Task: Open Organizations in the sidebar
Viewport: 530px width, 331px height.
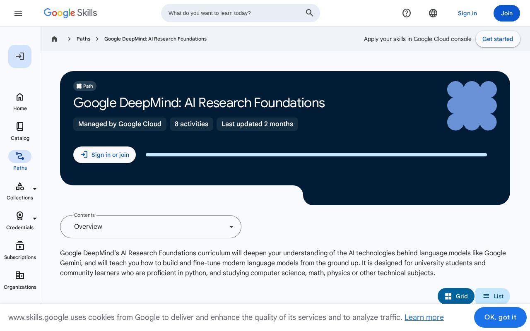Action: [20, 281]
